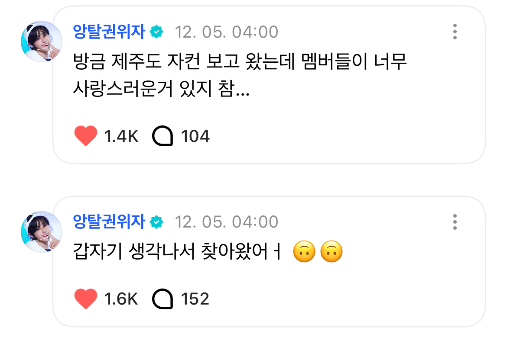The height and width of the screenshot is (337, 507).
Task: Open 앙탈권위자 profile from second post
Action: pos(109,222)
